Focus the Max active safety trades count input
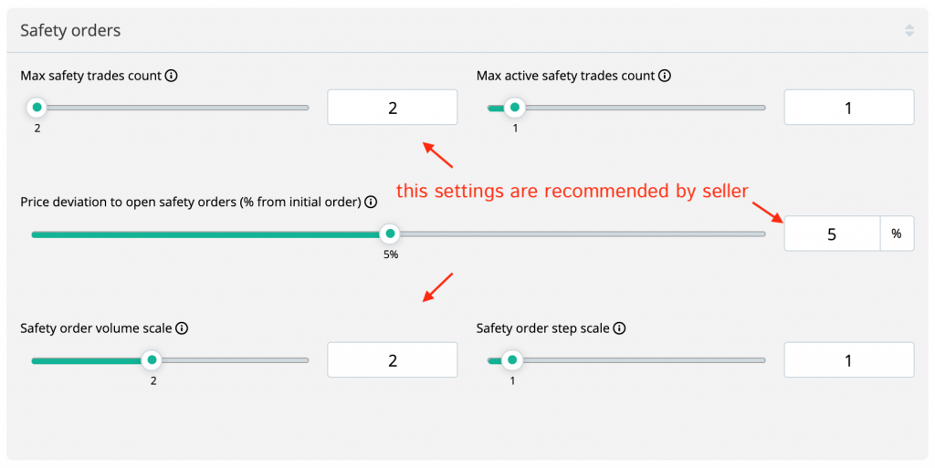This screenshot has width=935, height=468. click(848, 108)
